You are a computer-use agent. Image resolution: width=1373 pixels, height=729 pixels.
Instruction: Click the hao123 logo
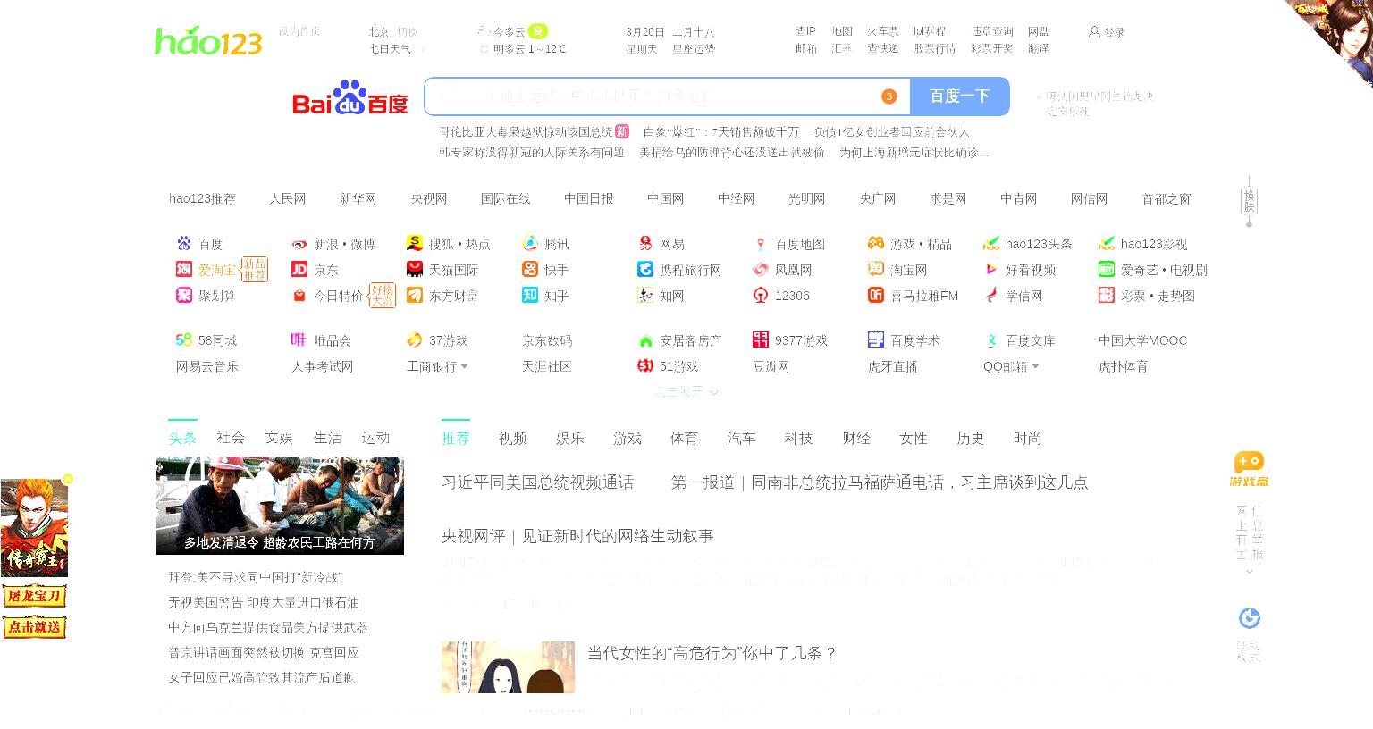(x=209, y=41)
